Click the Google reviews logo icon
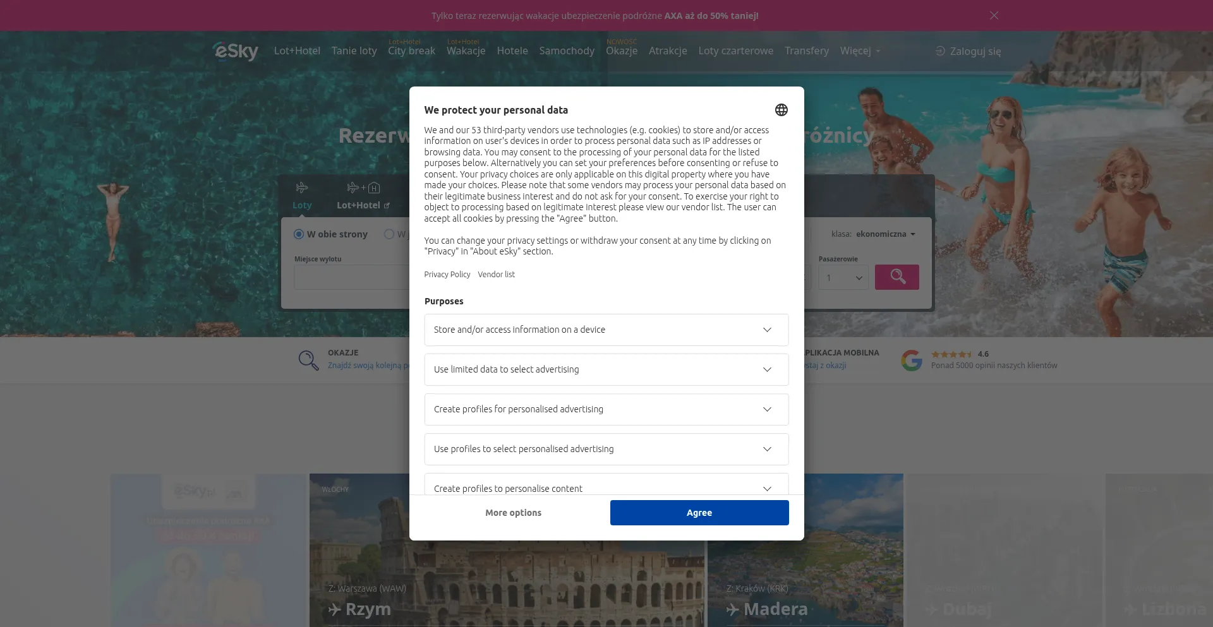The height and width of the screenshot is (627, 1213). pos(912,360)
